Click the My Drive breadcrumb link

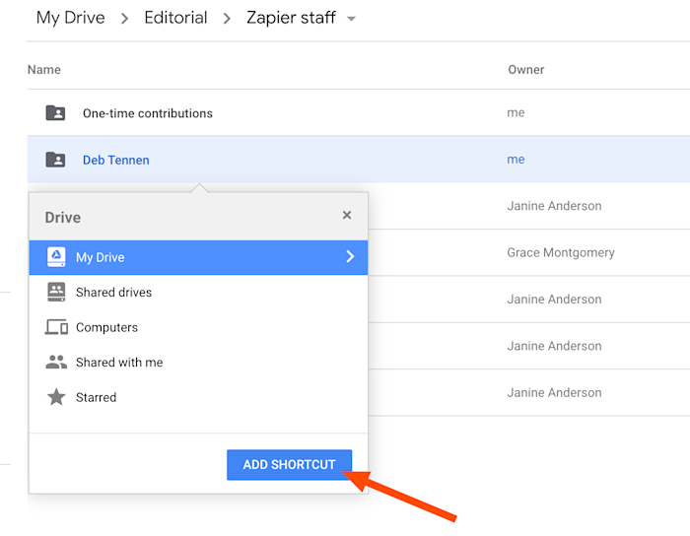point(70,18)
